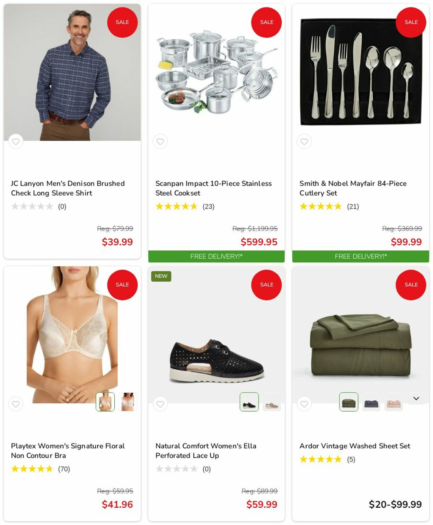Screen dimensions: 433x525
Task: Choose the navy sheet set colour thumbnail
Action: (x=371, y=402)
